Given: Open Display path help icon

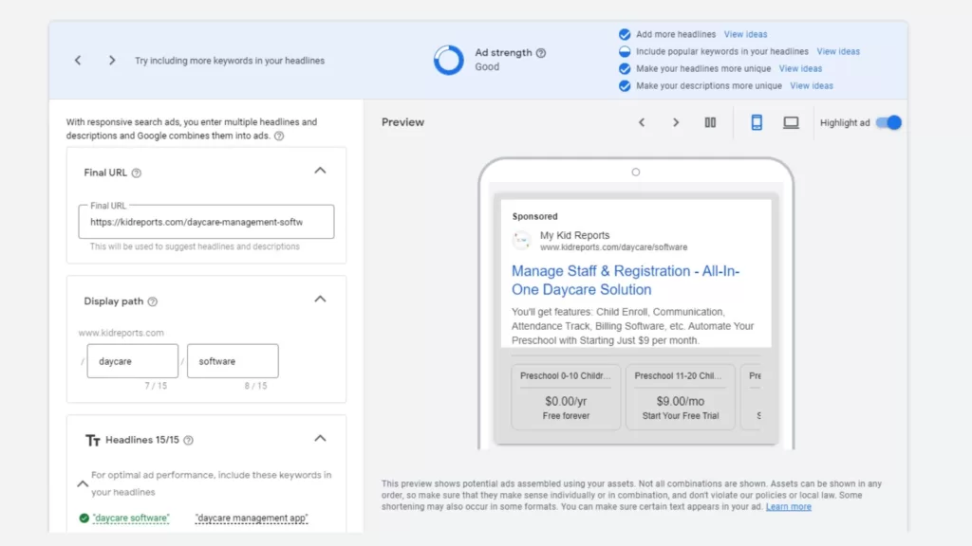Looking at the screenshot, I should click(153, 301).
